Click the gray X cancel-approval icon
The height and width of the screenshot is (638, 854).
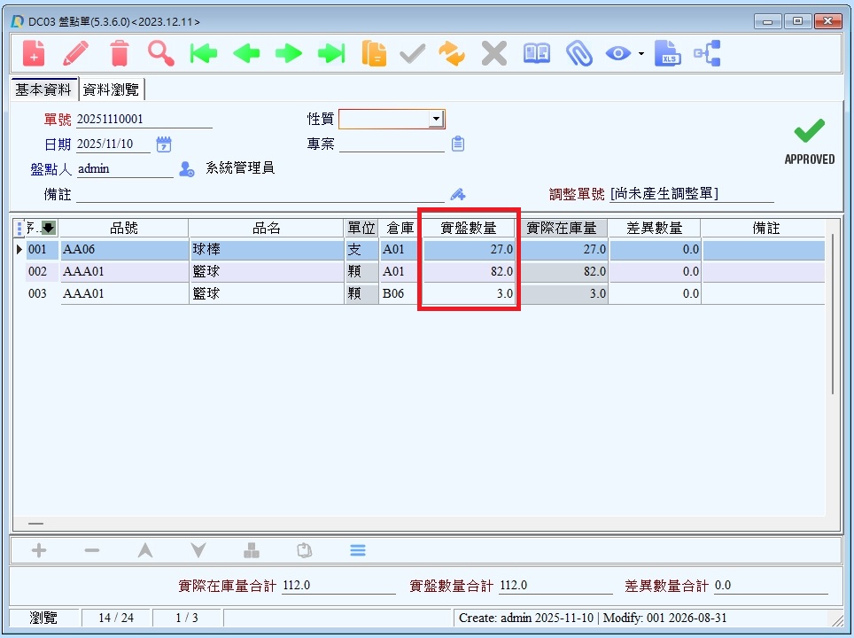[494, 53]
